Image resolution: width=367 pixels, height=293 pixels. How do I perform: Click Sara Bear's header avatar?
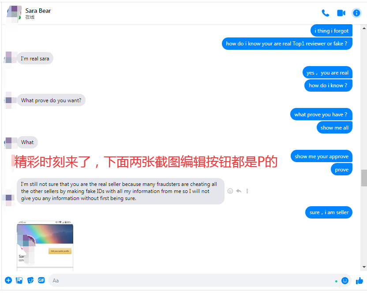[x=14, y=14]
